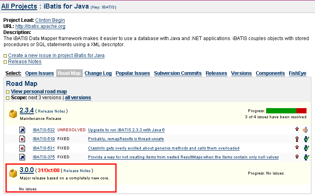315x196 pixels.
Task: Click 'Major release based on a completely new core.'
Action: coord(65,178)
